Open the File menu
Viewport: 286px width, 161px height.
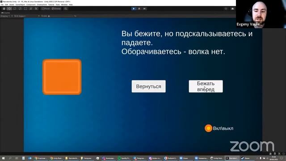coord(2,4)
